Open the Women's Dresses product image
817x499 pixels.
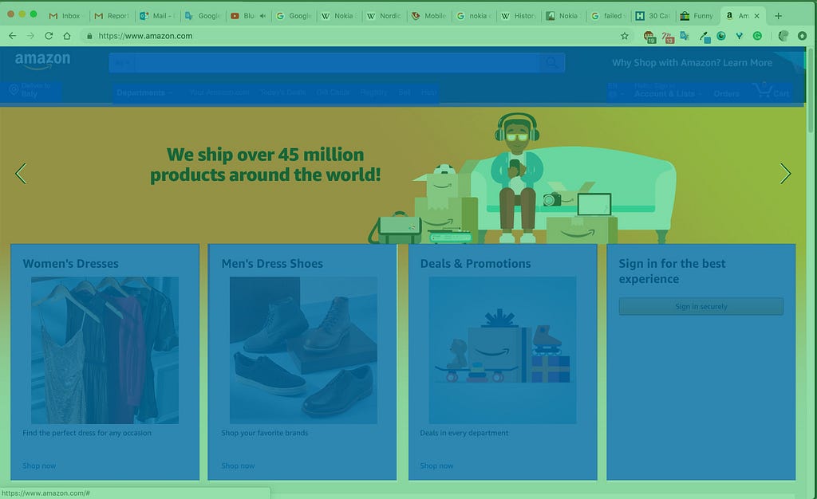coord(105,350)
